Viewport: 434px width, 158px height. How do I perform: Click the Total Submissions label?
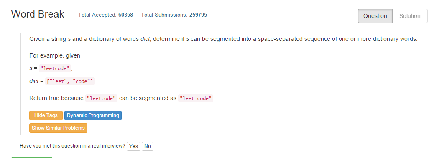tap(164, 15)
